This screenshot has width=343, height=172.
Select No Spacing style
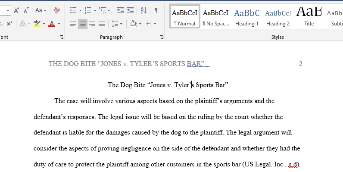(x=216, y=17)
